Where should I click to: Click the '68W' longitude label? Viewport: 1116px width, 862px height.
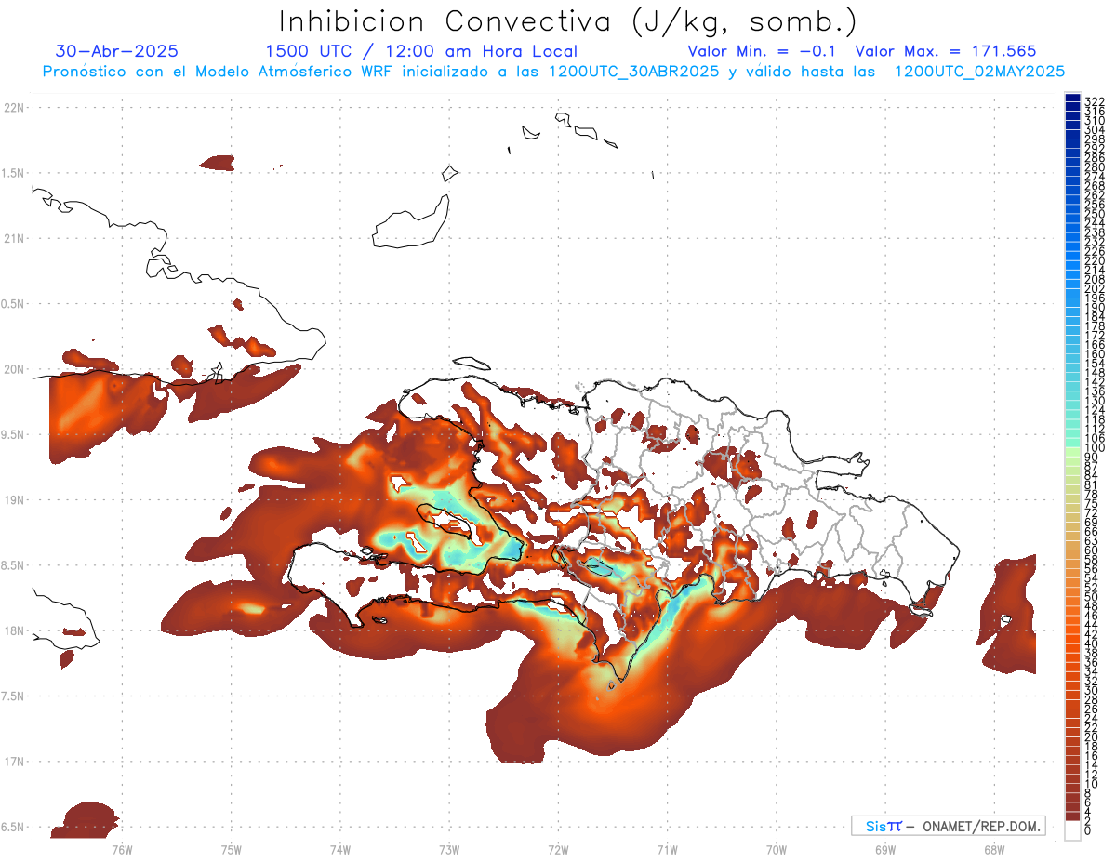pos(994,848)
